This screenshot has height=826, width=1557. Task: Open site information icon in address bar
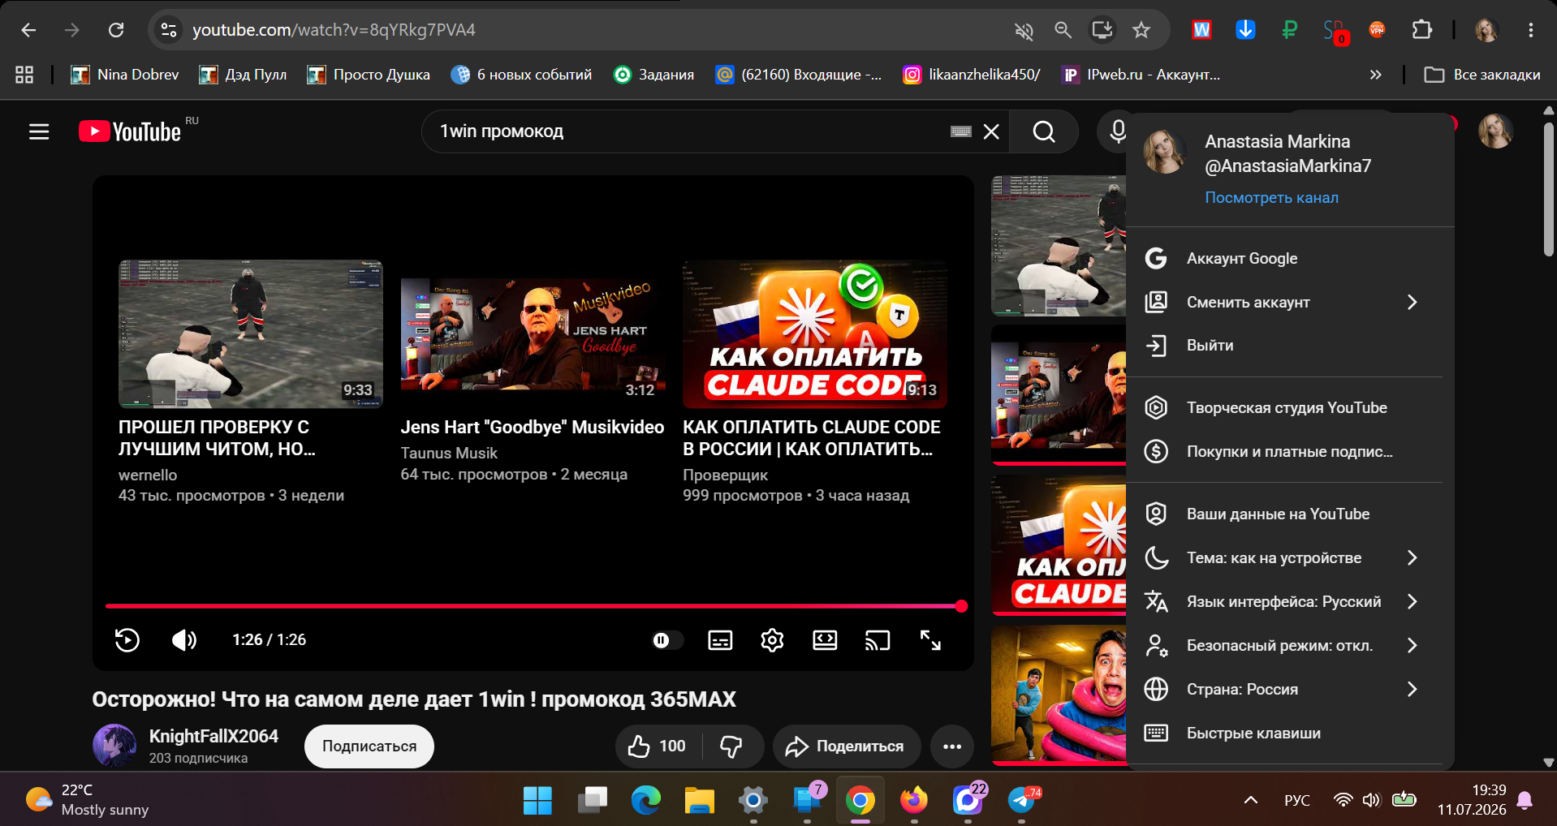(x=169, y=30)
